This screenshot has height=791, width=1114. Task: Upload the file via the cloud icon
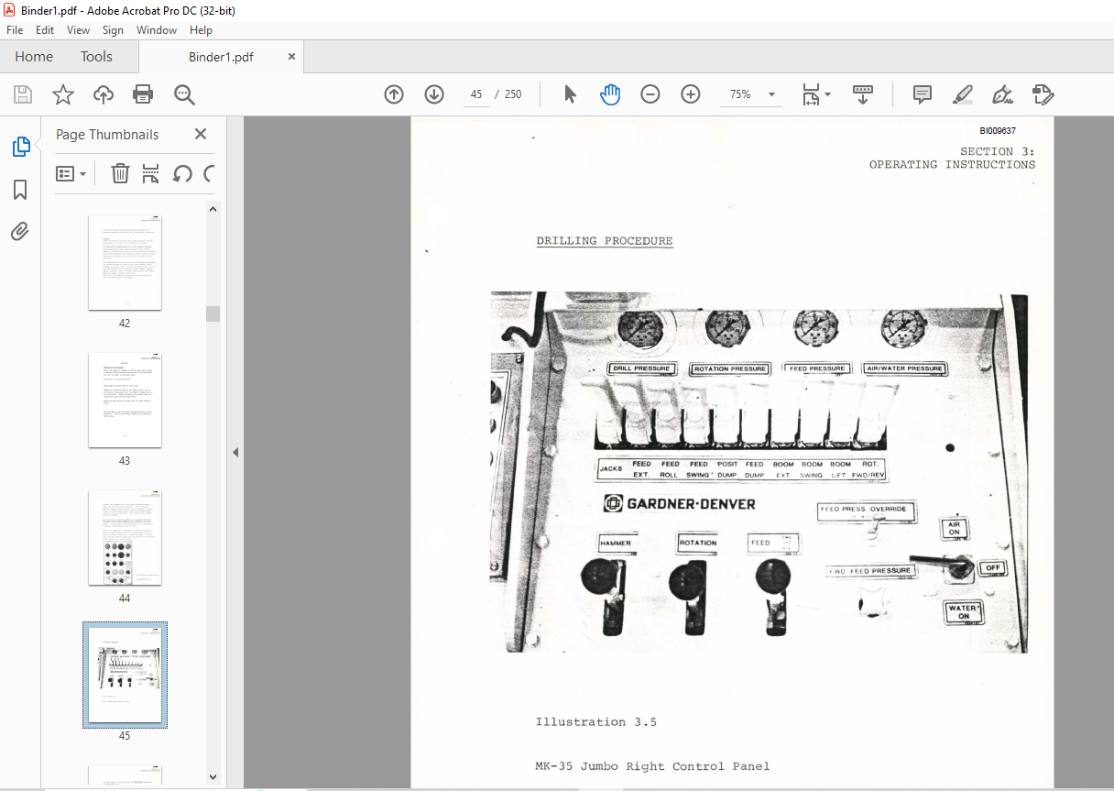tap(104, 94)
